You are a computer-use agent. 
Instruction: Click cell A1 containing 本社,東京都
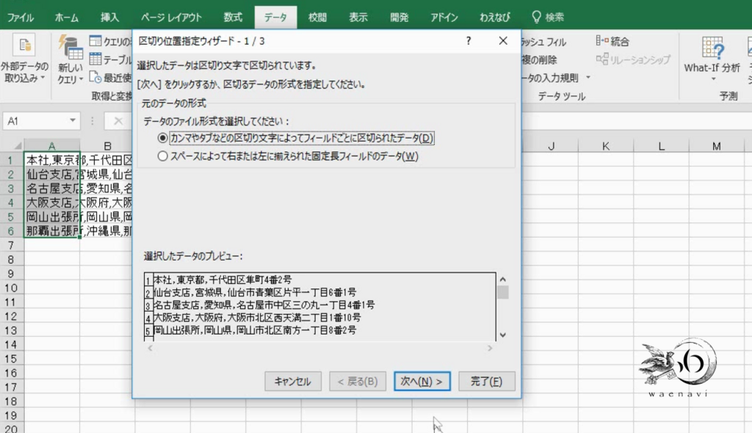click(x=52, y=160)
